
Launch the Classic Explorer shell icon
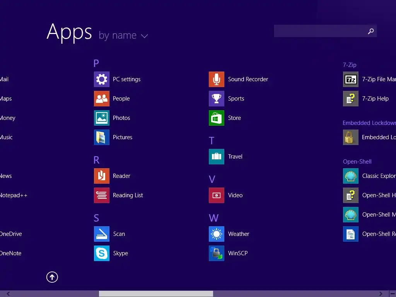pos(350,176)
